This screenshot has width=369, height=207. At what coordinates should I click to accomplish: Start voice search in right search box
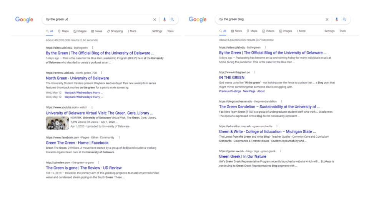click(337, 20)
